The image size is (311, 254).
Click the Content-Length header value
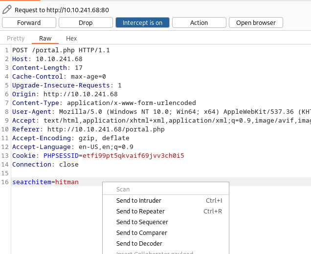[79, 68]
